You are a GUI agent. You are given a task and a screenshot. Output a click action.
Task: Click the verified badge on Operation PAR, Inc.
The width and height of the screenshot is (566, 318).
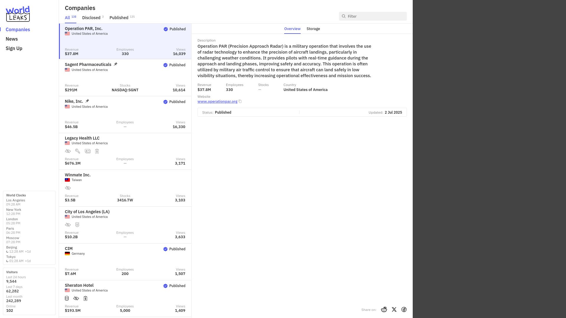[x=166, y=29]
